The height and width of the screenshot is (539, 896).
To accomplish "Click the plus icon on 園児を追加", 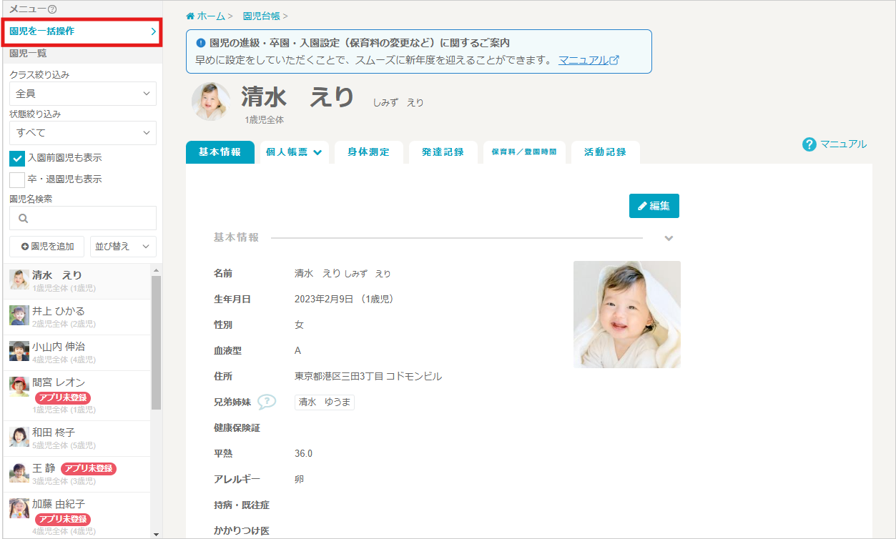I will (25, 246).
